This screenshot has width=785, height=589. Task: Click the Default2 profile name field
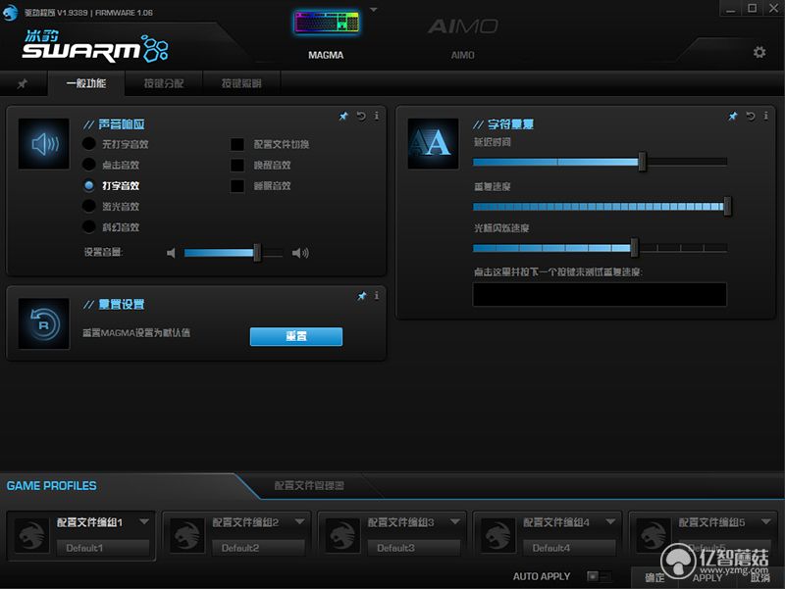point(258,548)
